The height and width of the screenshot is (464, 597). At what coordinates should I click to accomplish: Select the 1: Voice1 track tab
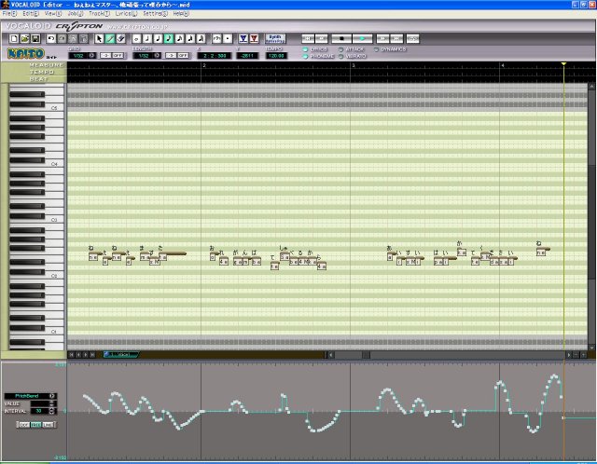[x=120, y=354]
